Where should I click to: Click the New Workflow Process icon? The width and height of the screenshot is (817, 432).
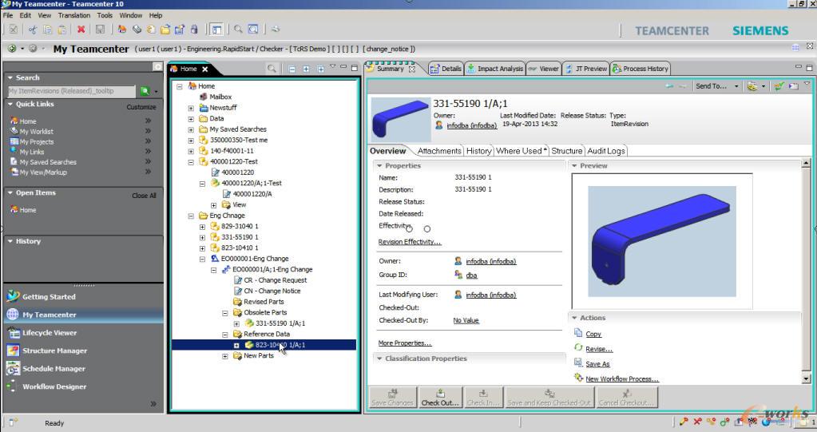(578, 377)
